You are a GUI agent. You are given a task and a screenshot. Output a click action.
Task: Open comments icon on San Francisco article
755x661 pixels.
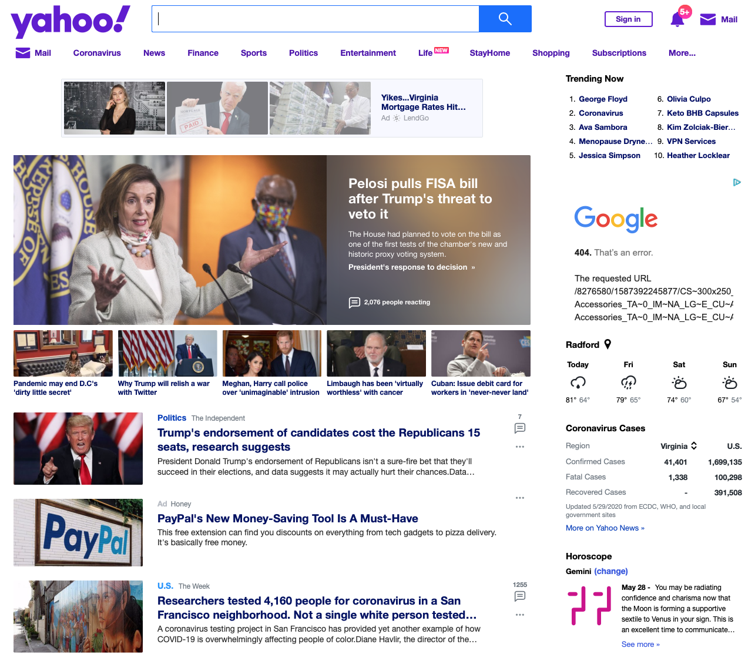pyautogui.click(x=519, y=596)
